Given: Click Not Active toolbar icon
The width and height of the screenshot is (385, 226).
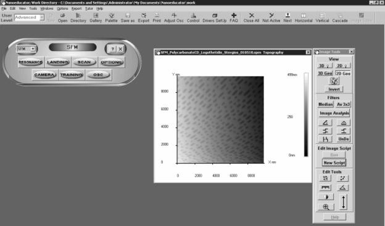Looking at the screenshot, I should [271, 18].
